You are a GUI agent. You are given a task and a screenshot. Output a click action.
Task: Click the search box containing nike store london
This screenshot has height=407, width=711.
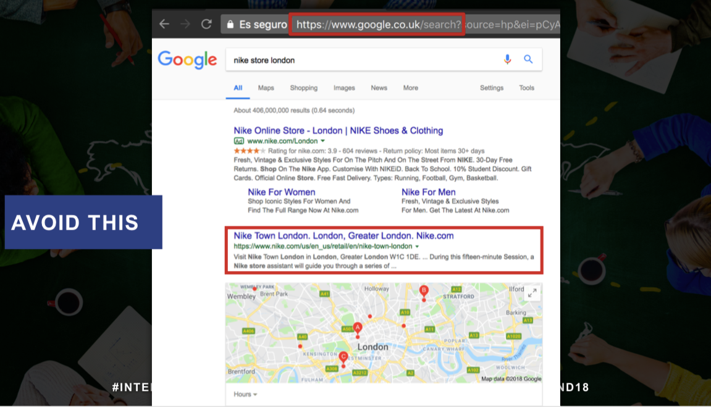coord(384,60)
